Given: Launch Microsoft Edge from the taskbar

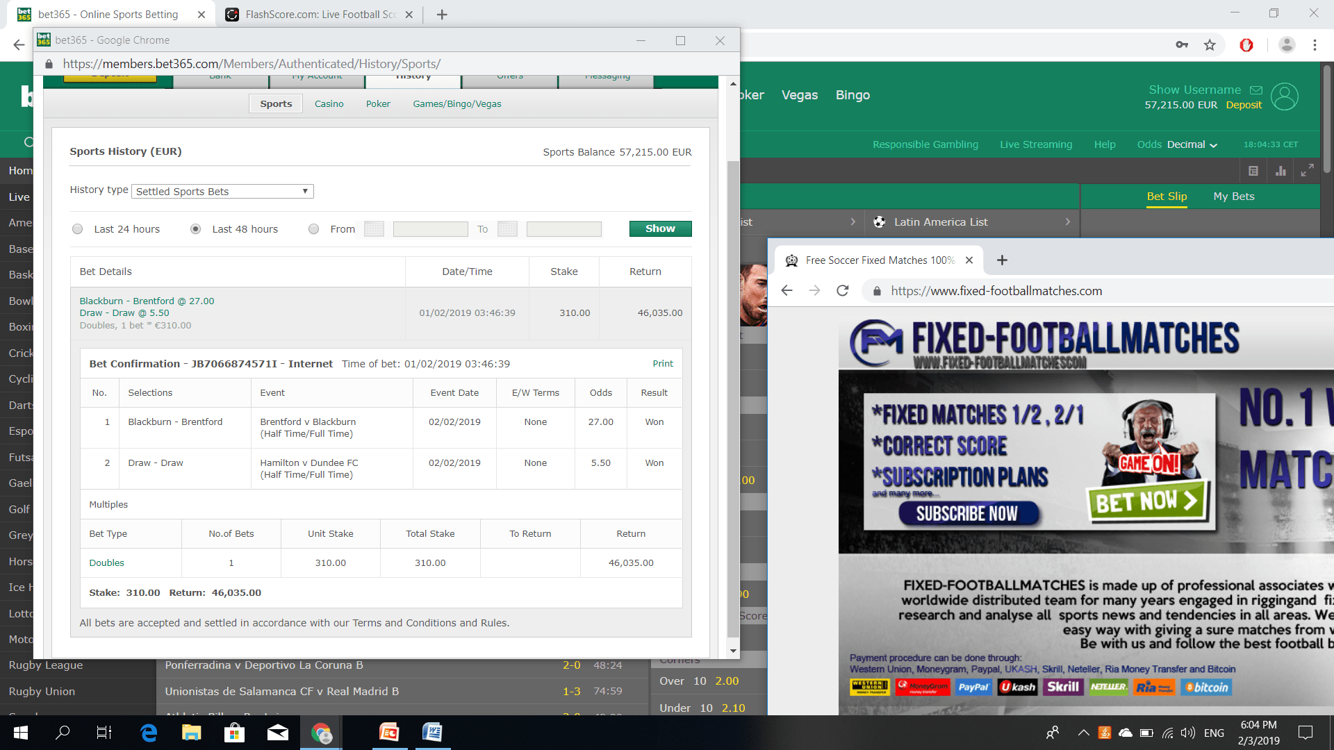Looking at the screenshot, I should click(x=149, y=733).
